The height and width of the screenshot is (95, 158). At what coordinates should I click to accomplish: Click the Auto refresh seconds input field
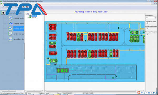(150, 18)
